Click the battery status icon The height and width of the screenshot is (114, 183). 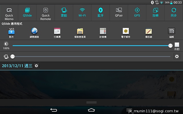tap(171, 3)
